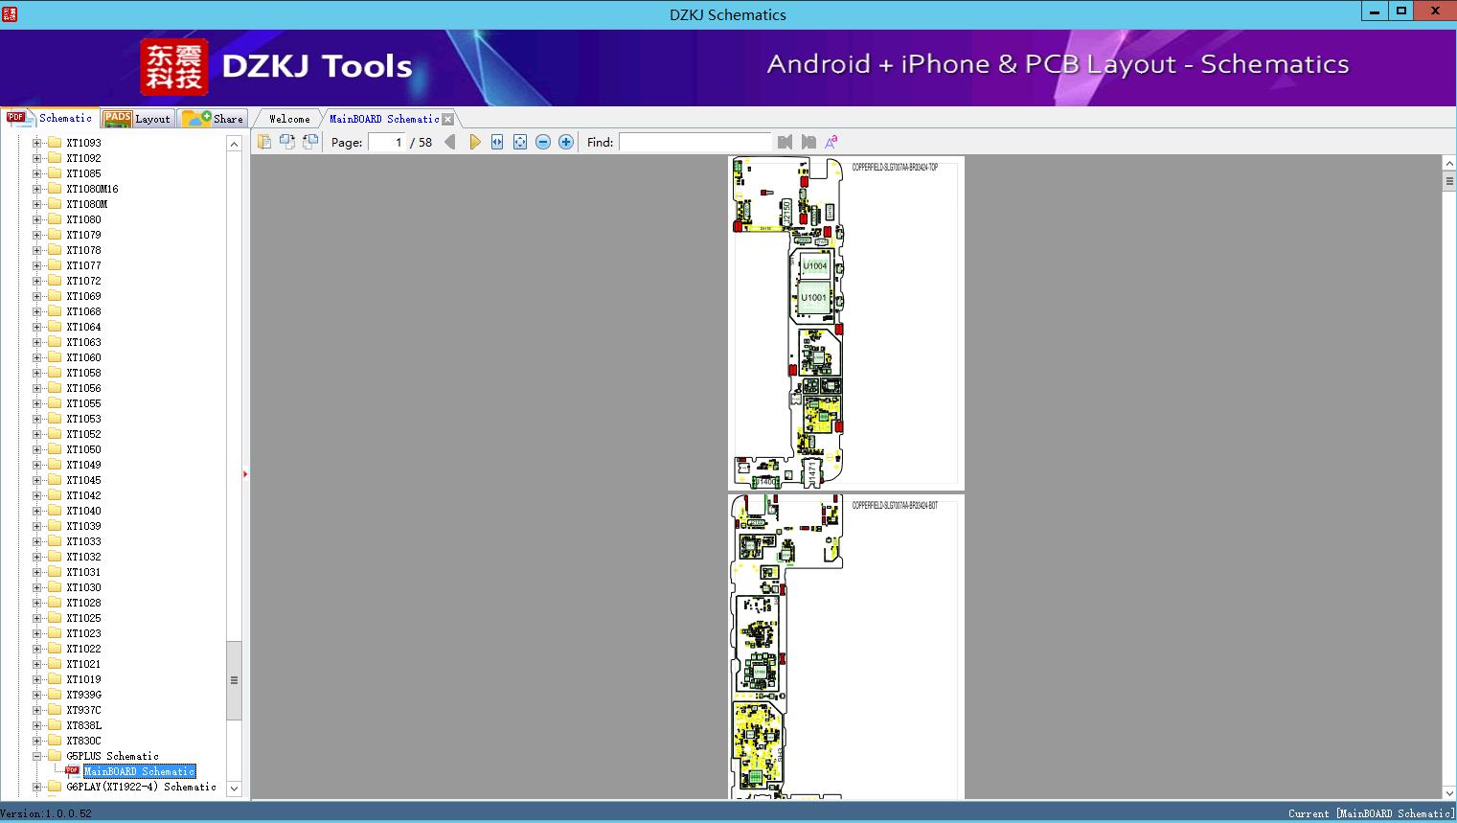Click the copy page icon in the toolbar

pos(264,142)
